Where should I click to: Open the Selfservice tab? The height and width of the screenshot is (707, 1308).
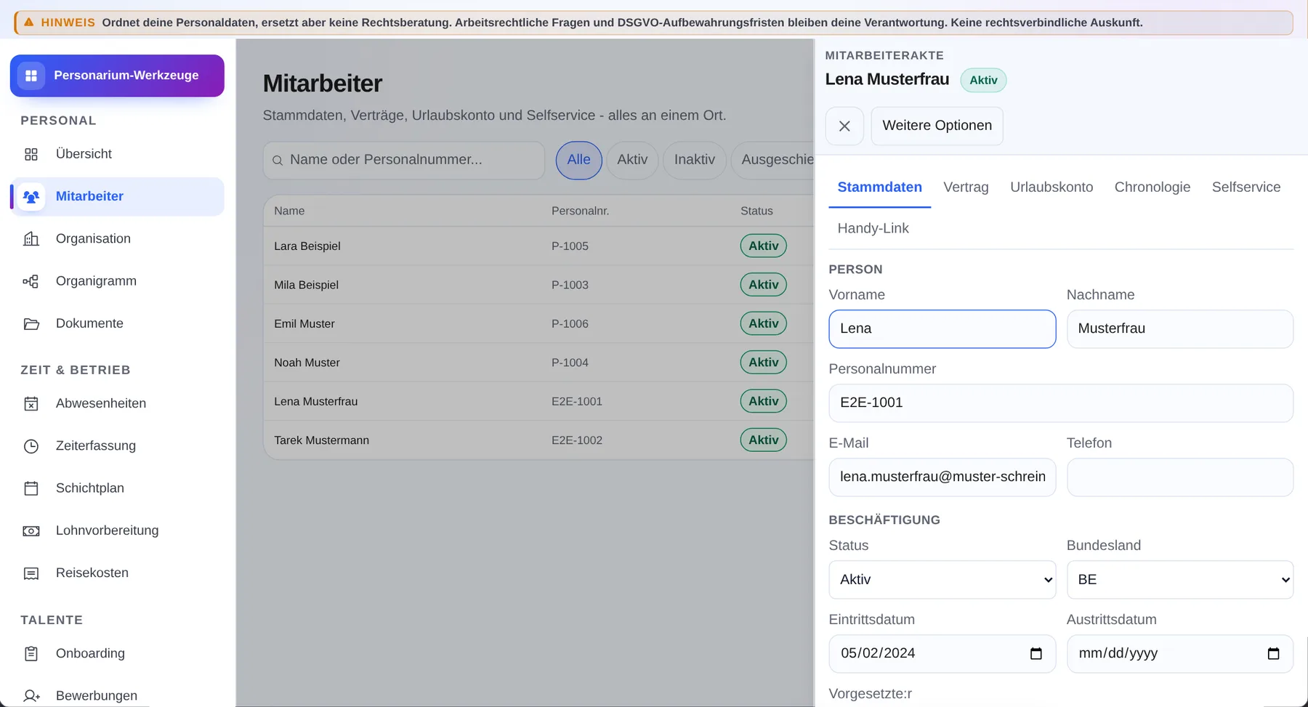pyautogui.click(x=1246, y=187)
